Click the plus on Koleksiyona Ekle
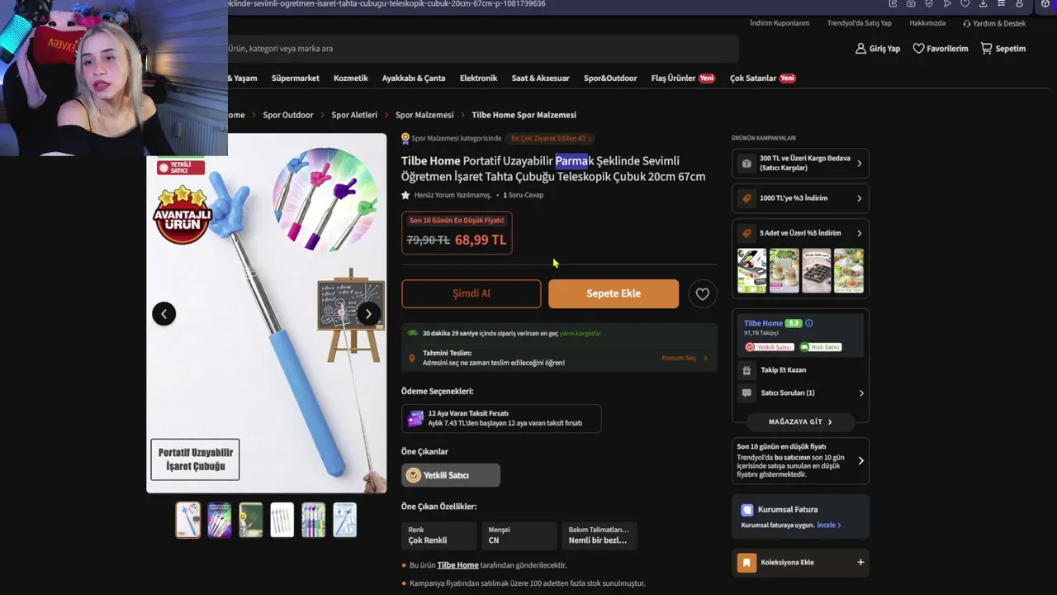This screenshot has width=1057, height=595. tap(860, 563)
